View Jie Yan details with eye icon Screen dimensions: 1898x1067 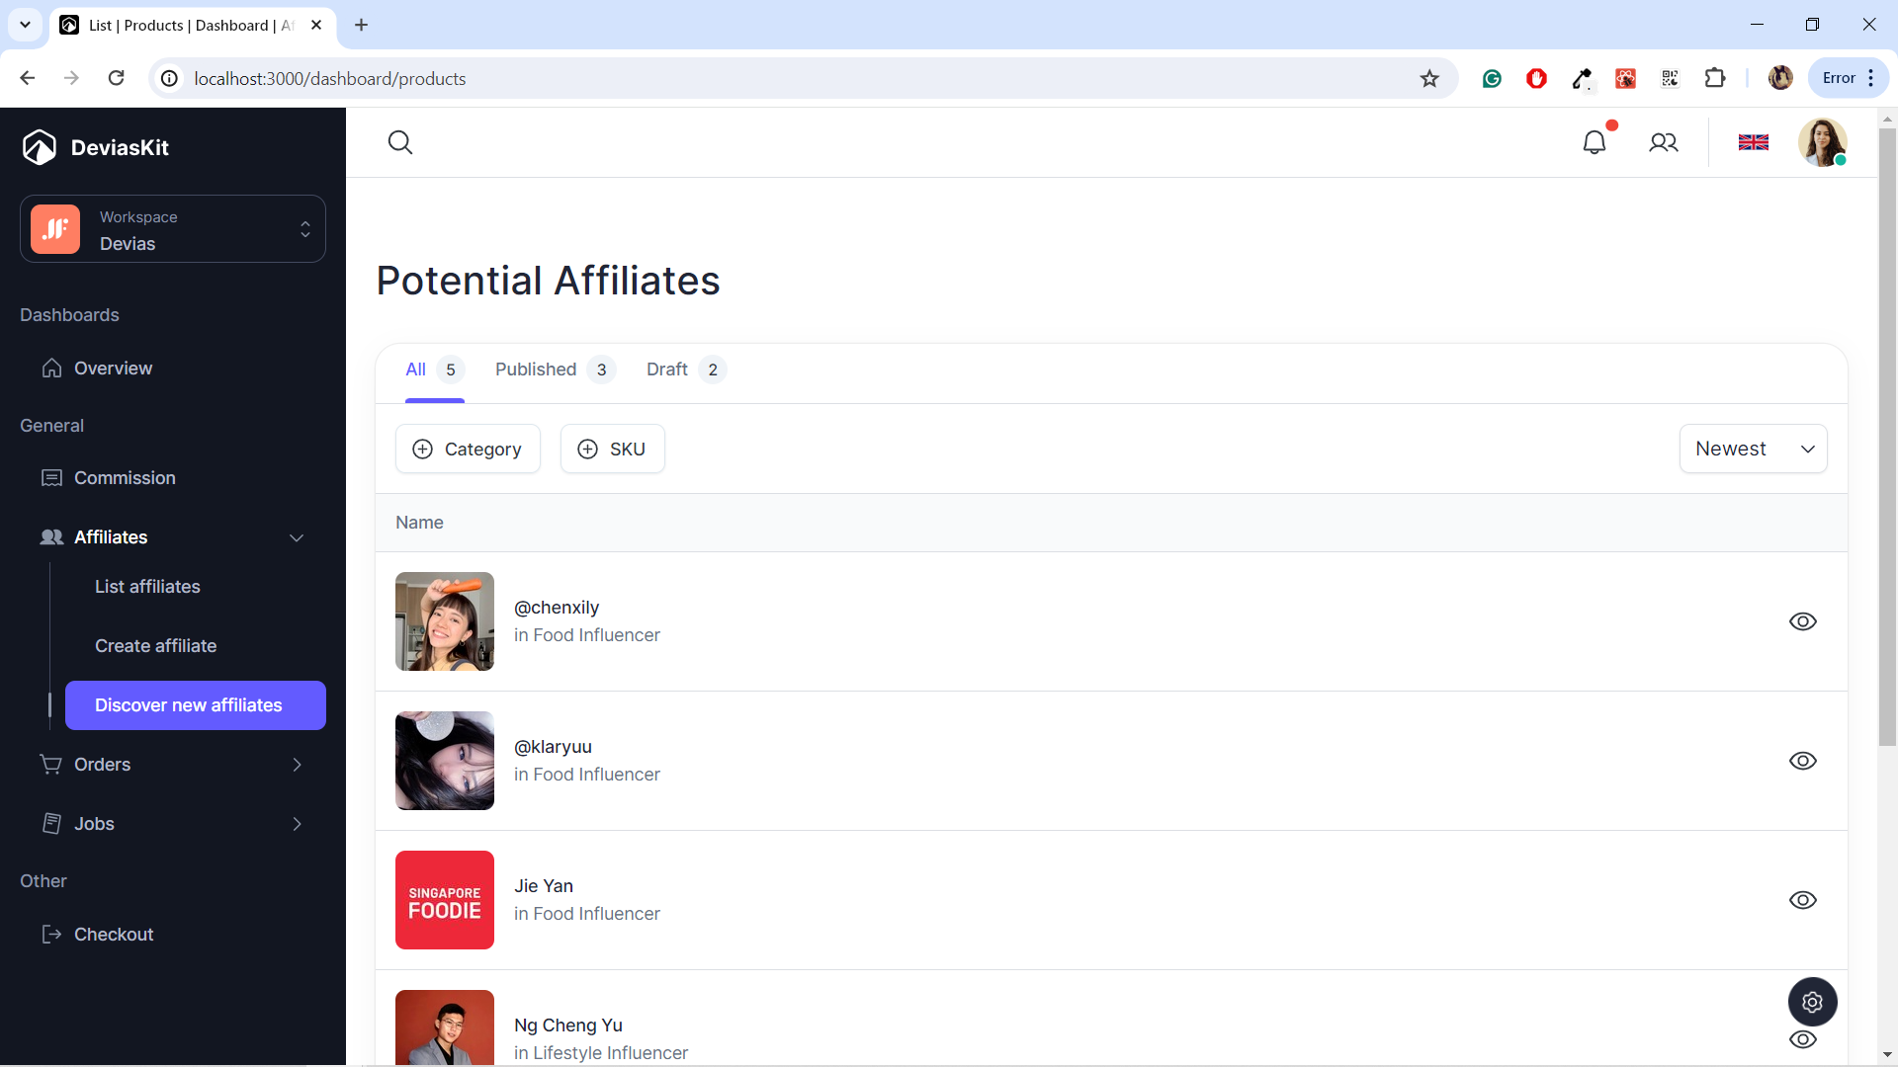click(x=1802, y=900)
